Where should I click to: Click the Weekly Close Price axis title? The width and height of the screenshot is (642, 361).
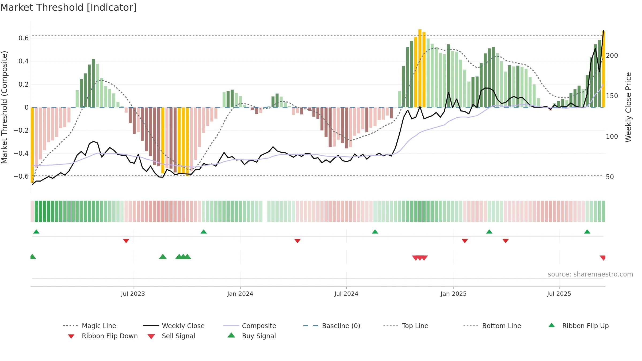[628, 107]
